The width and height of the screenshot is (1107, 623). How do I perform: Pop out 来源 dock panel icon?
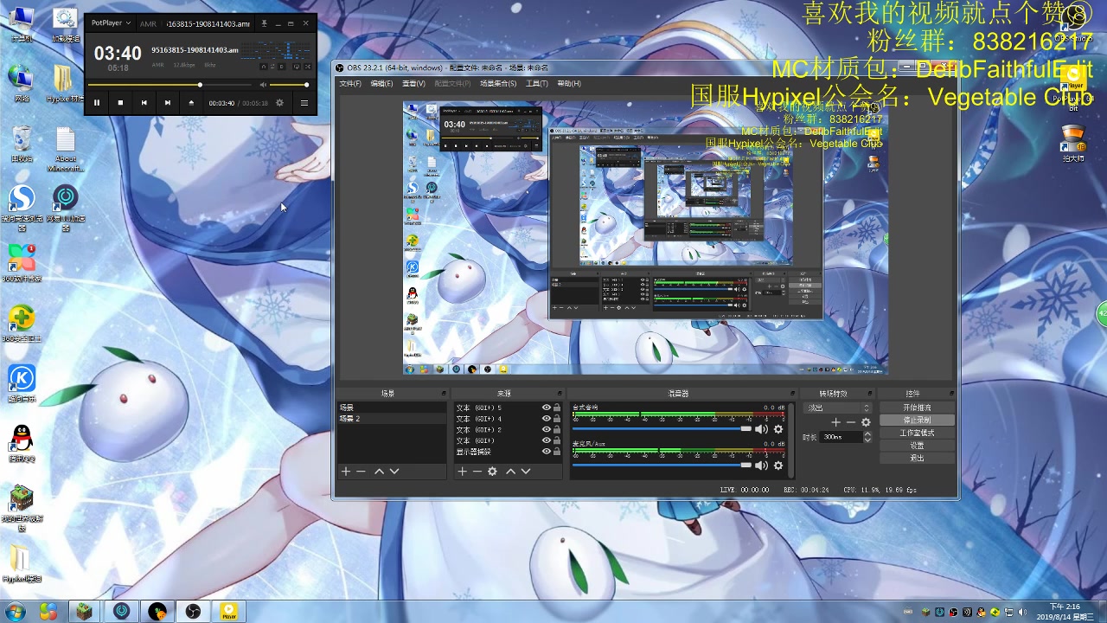(560, 394)
